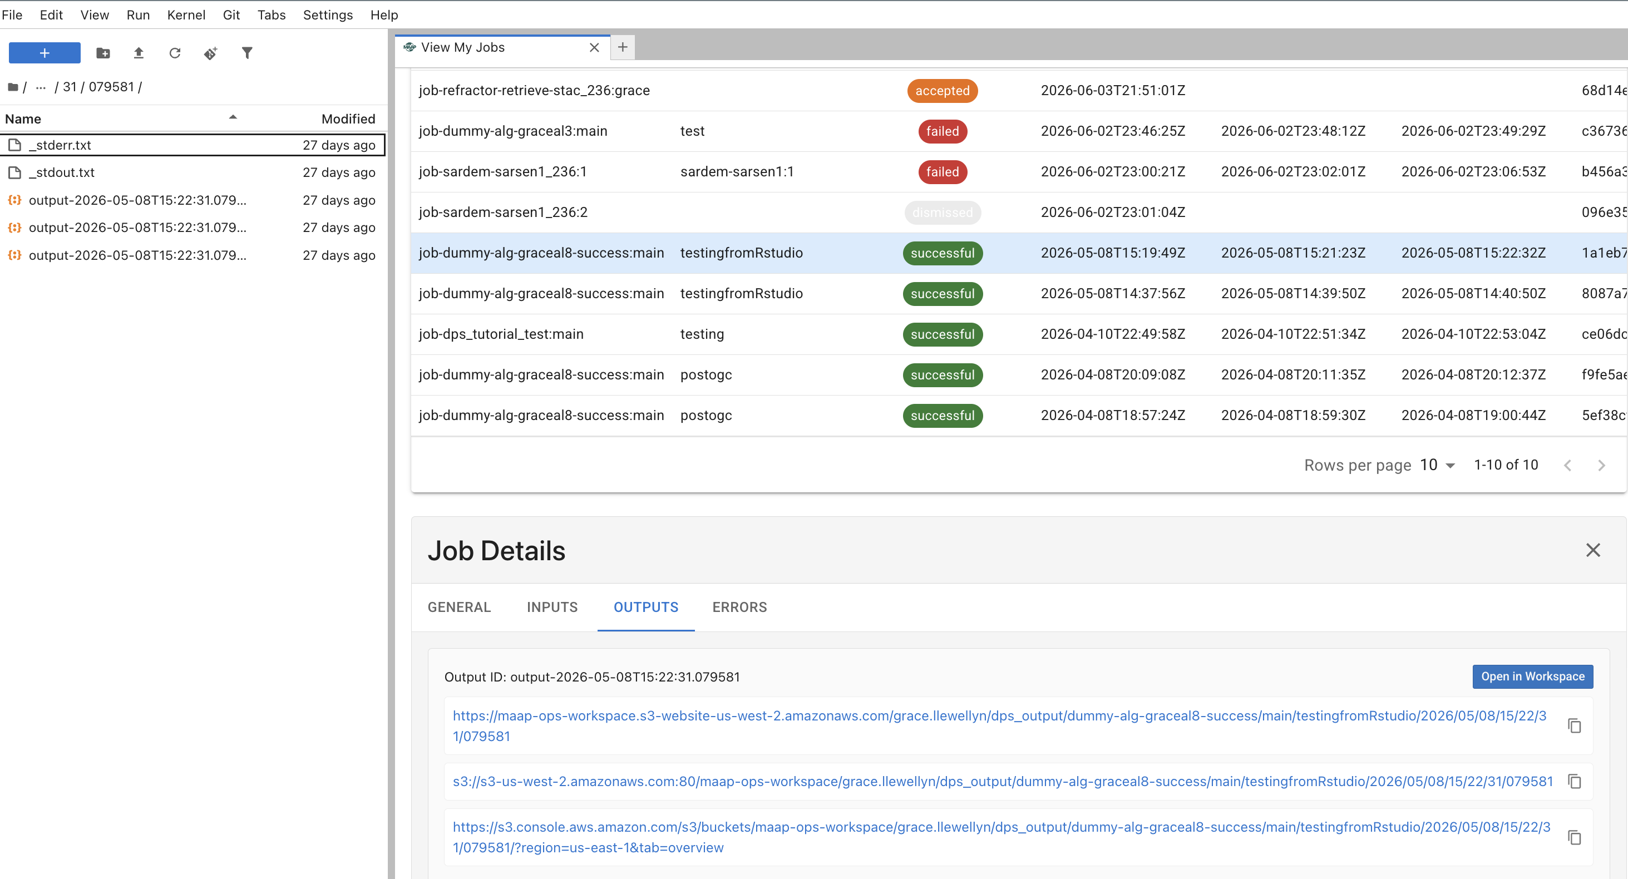This screenshot has width=1628, height=879.
Task: Click the 2026-05-08T14:37:56Z timestamp cell
Action: pyautogui.click(x=1113, y=293)
